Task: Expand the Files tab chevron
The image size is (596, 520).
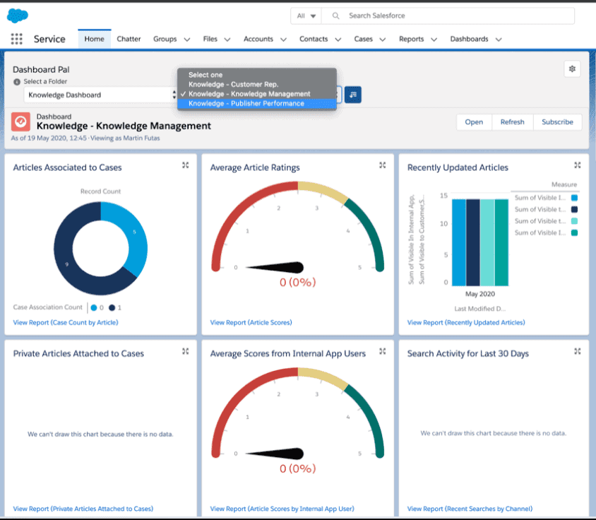Action: (x=227, y=39)
